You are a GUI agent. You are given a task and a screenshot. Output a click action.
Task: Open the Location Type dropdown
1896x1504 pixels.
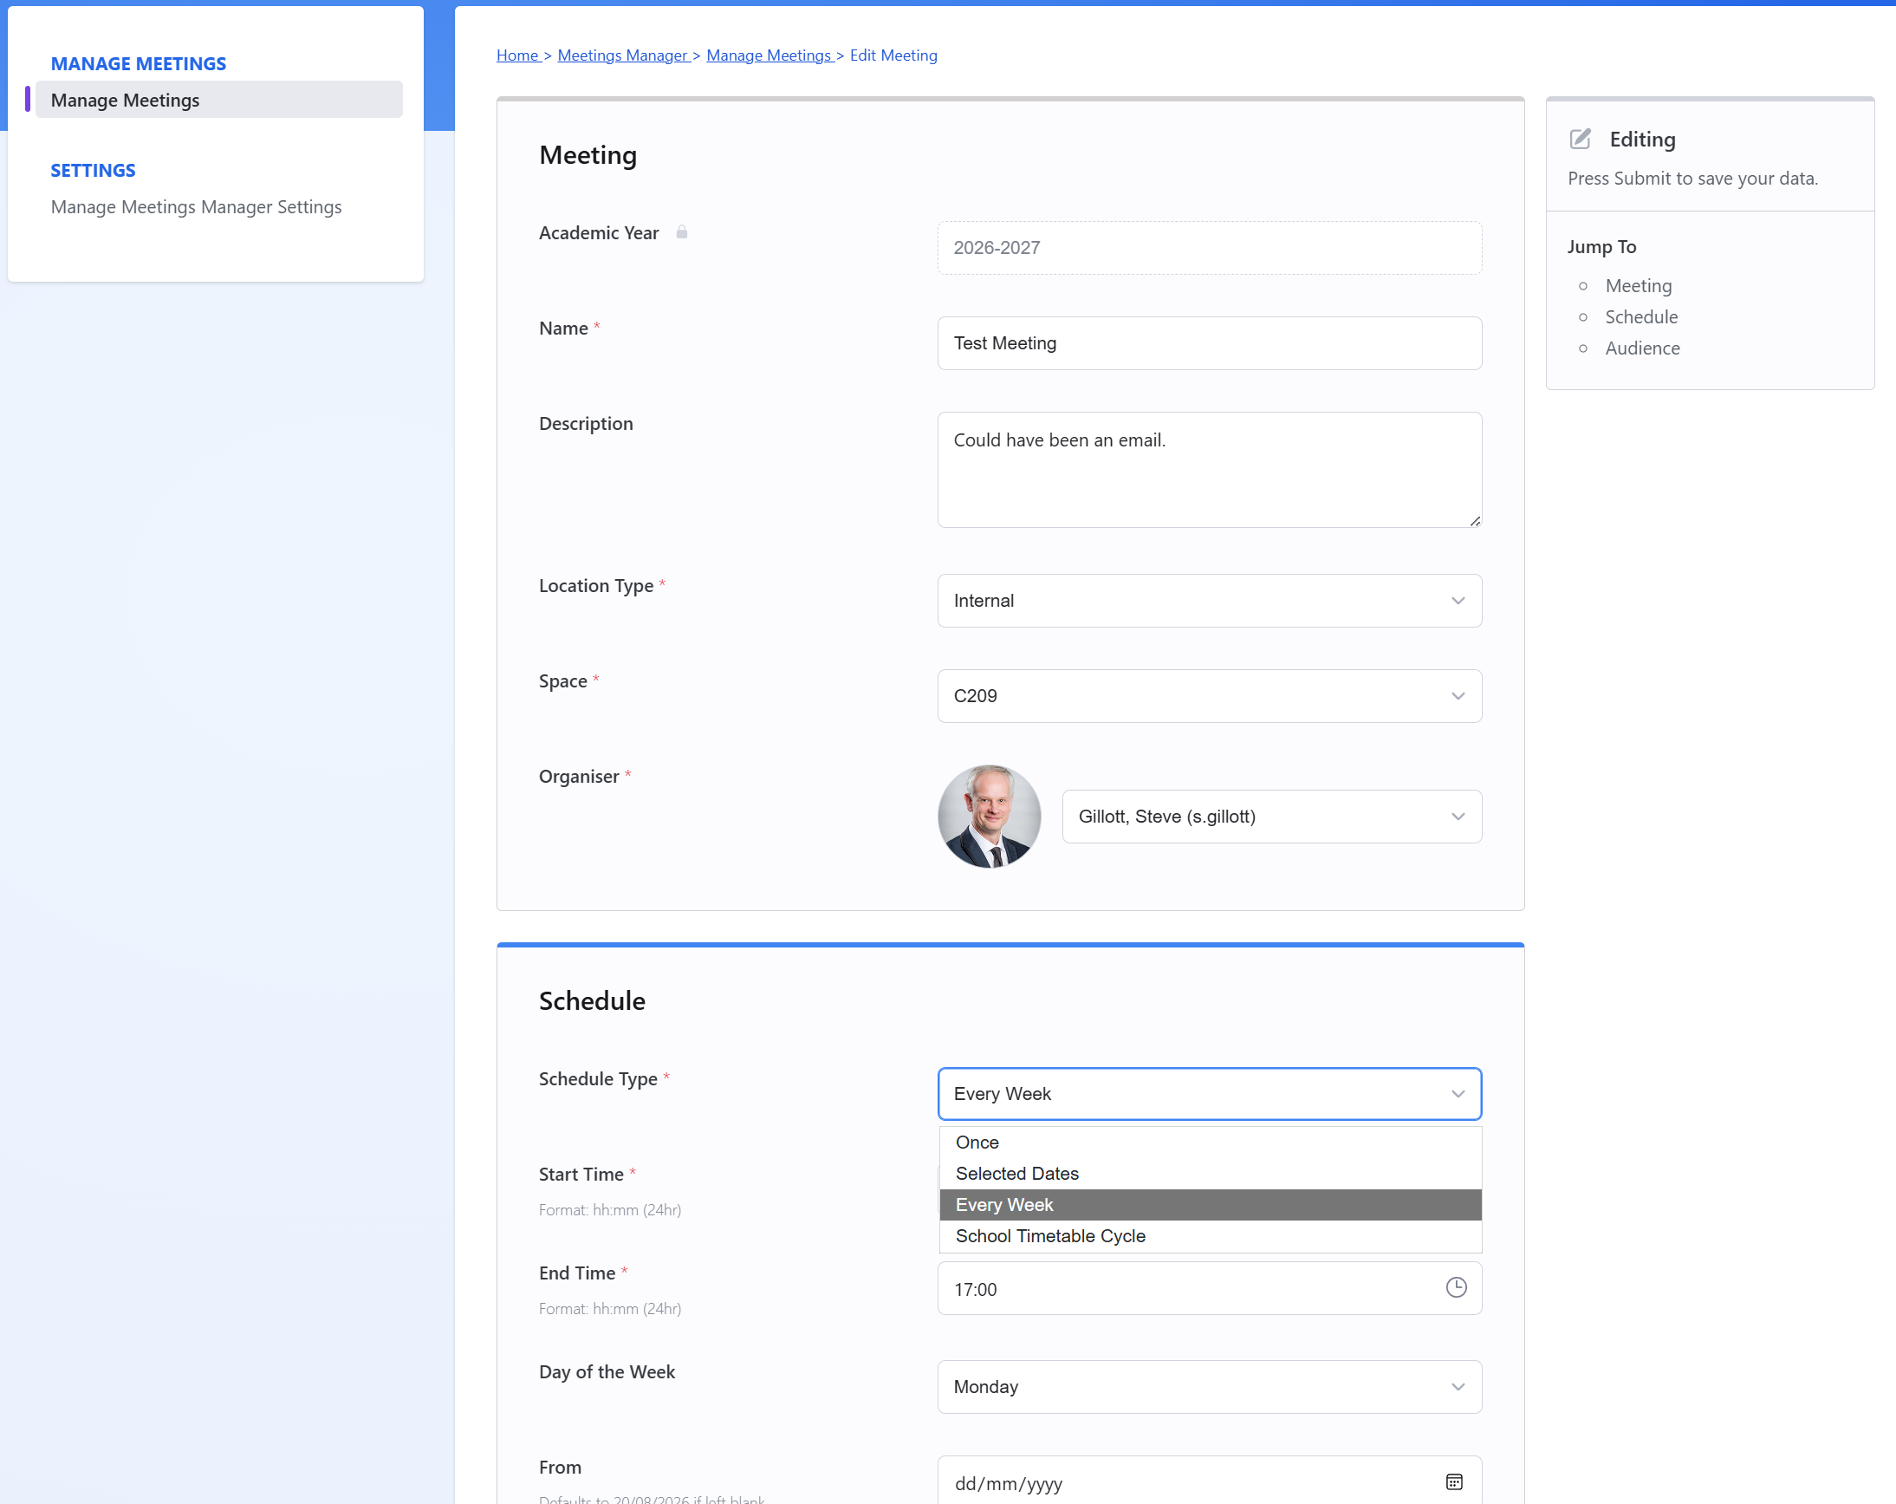1209,601
